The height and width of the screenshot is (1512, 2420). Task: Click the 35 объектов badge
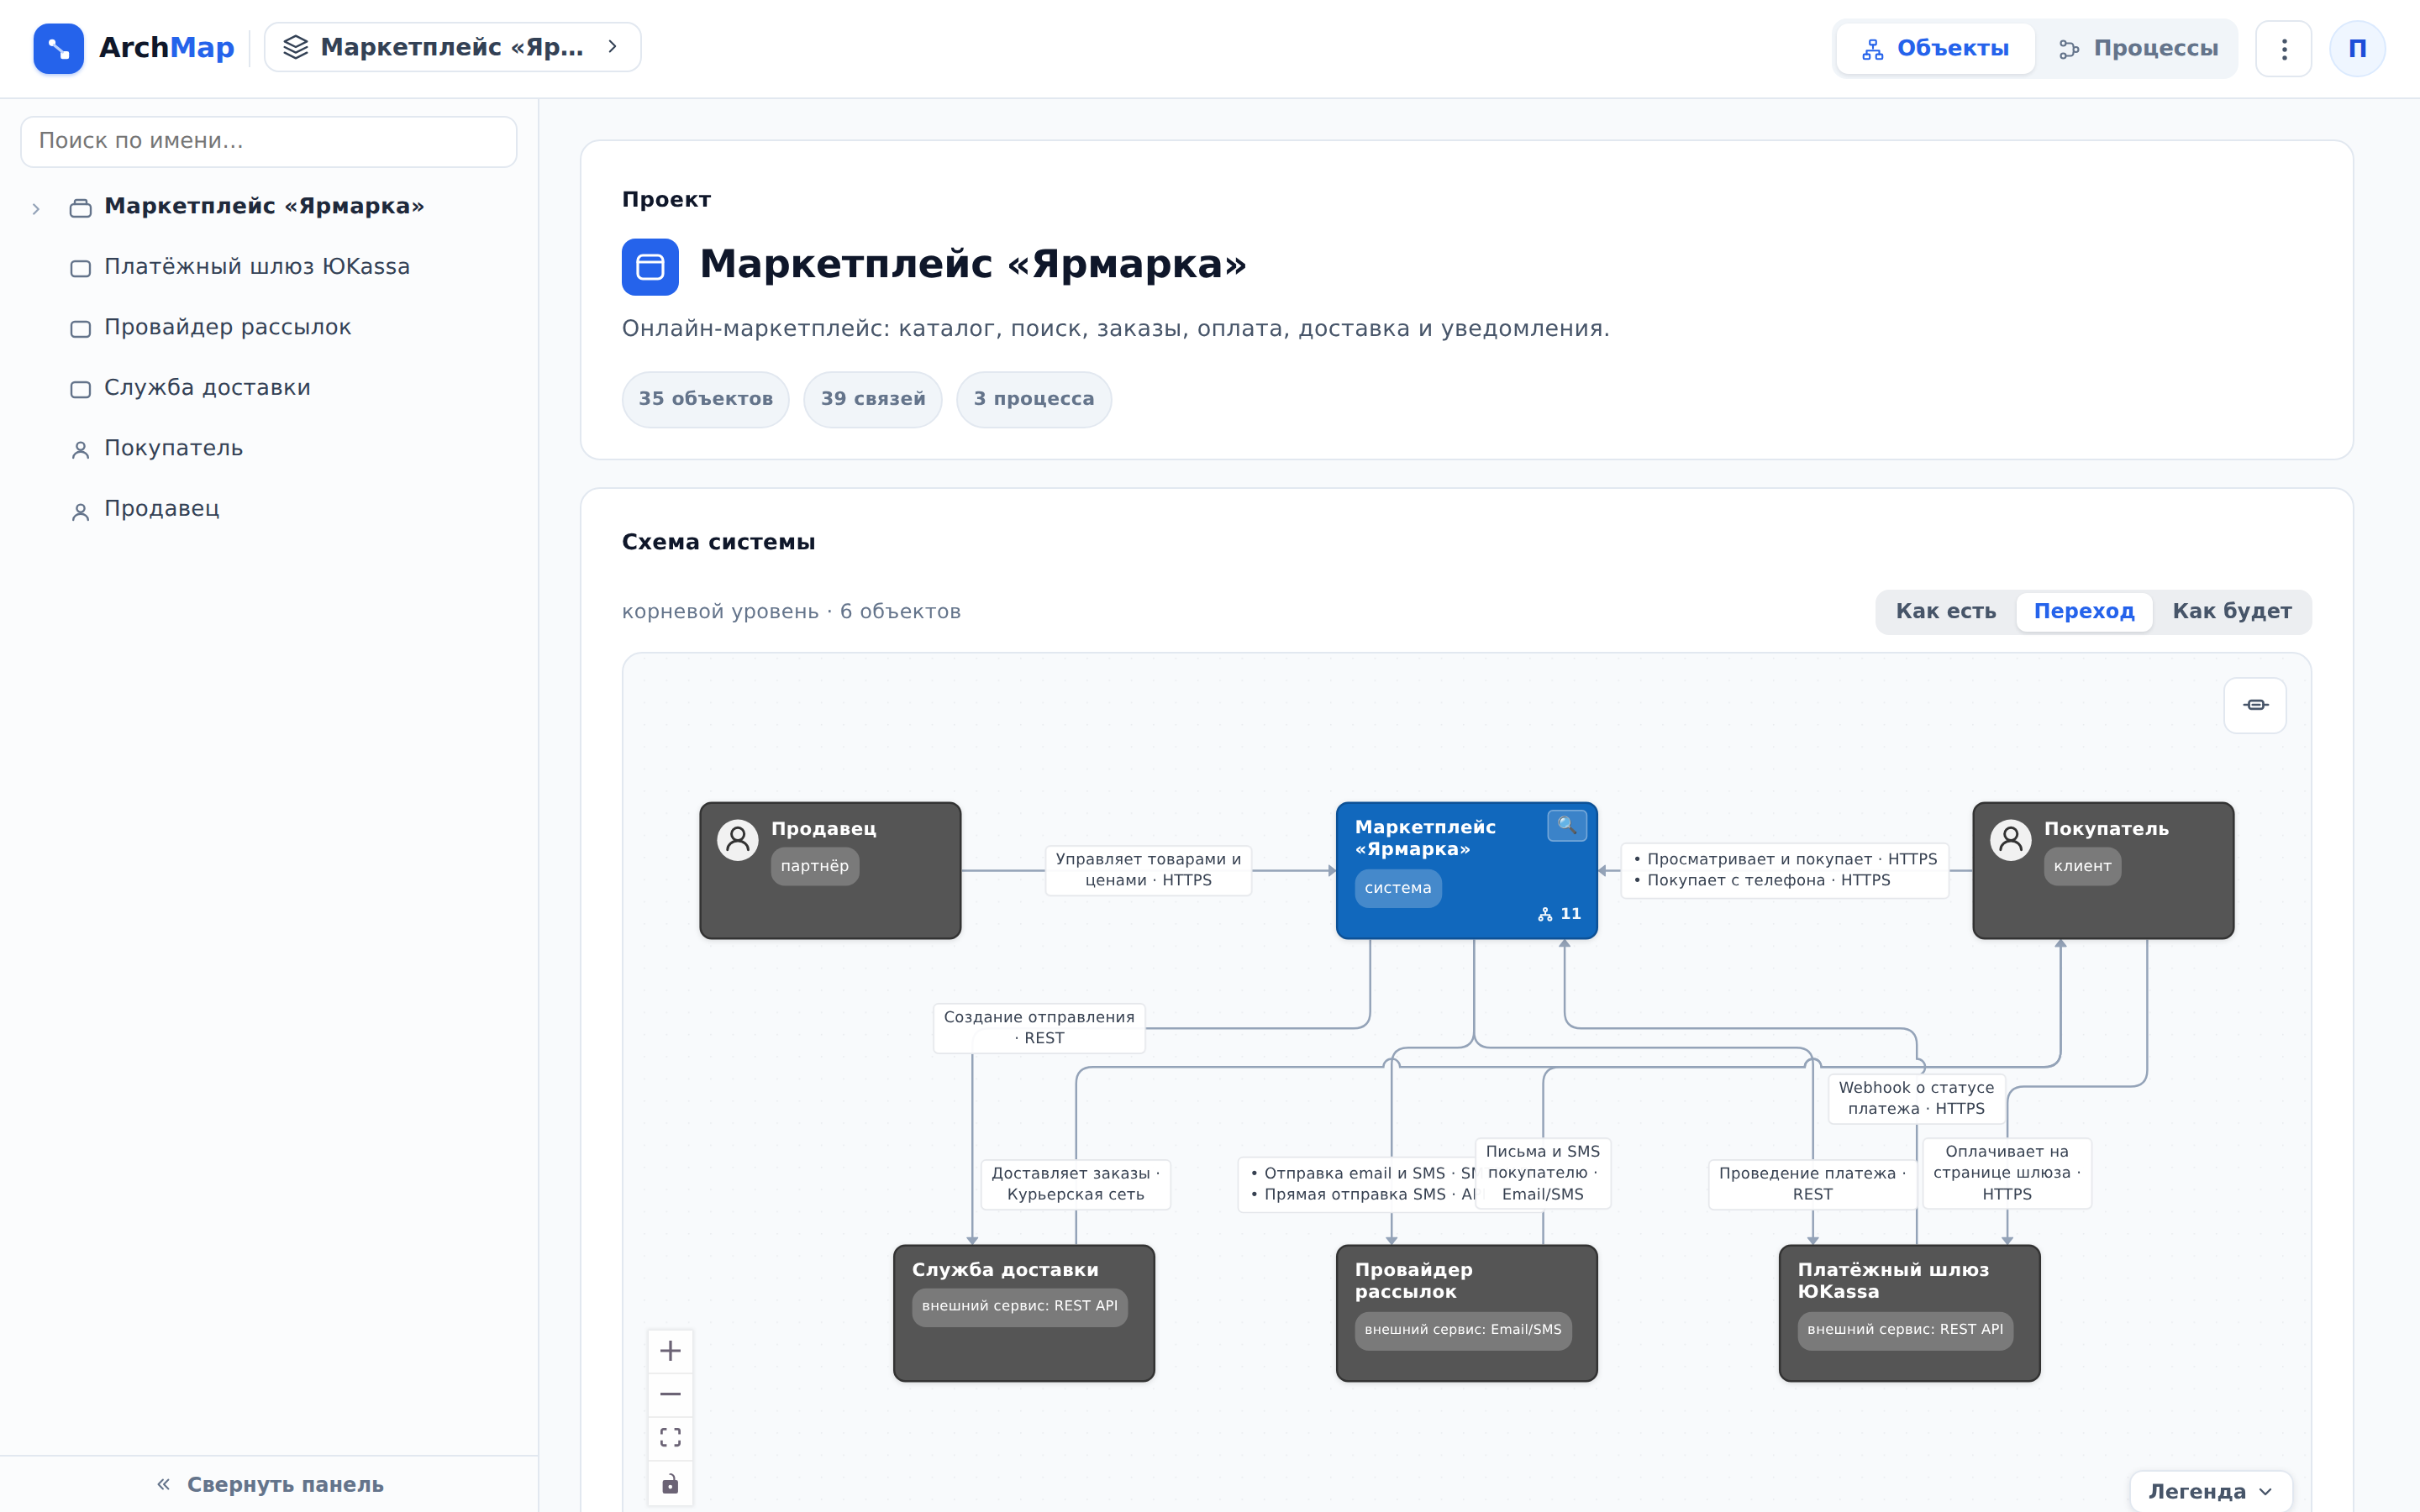tap(705, 399)
